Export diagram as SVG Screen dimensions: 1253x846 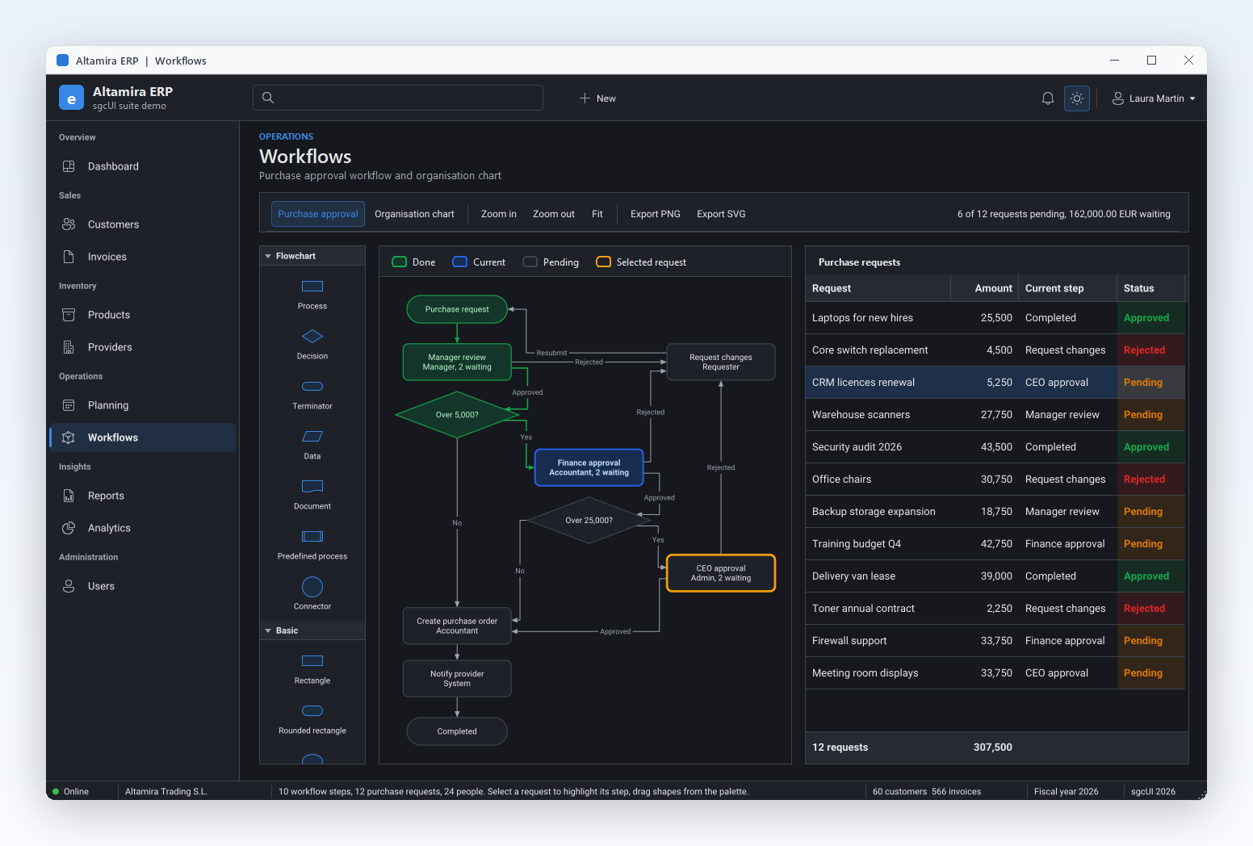pos(721,214)
